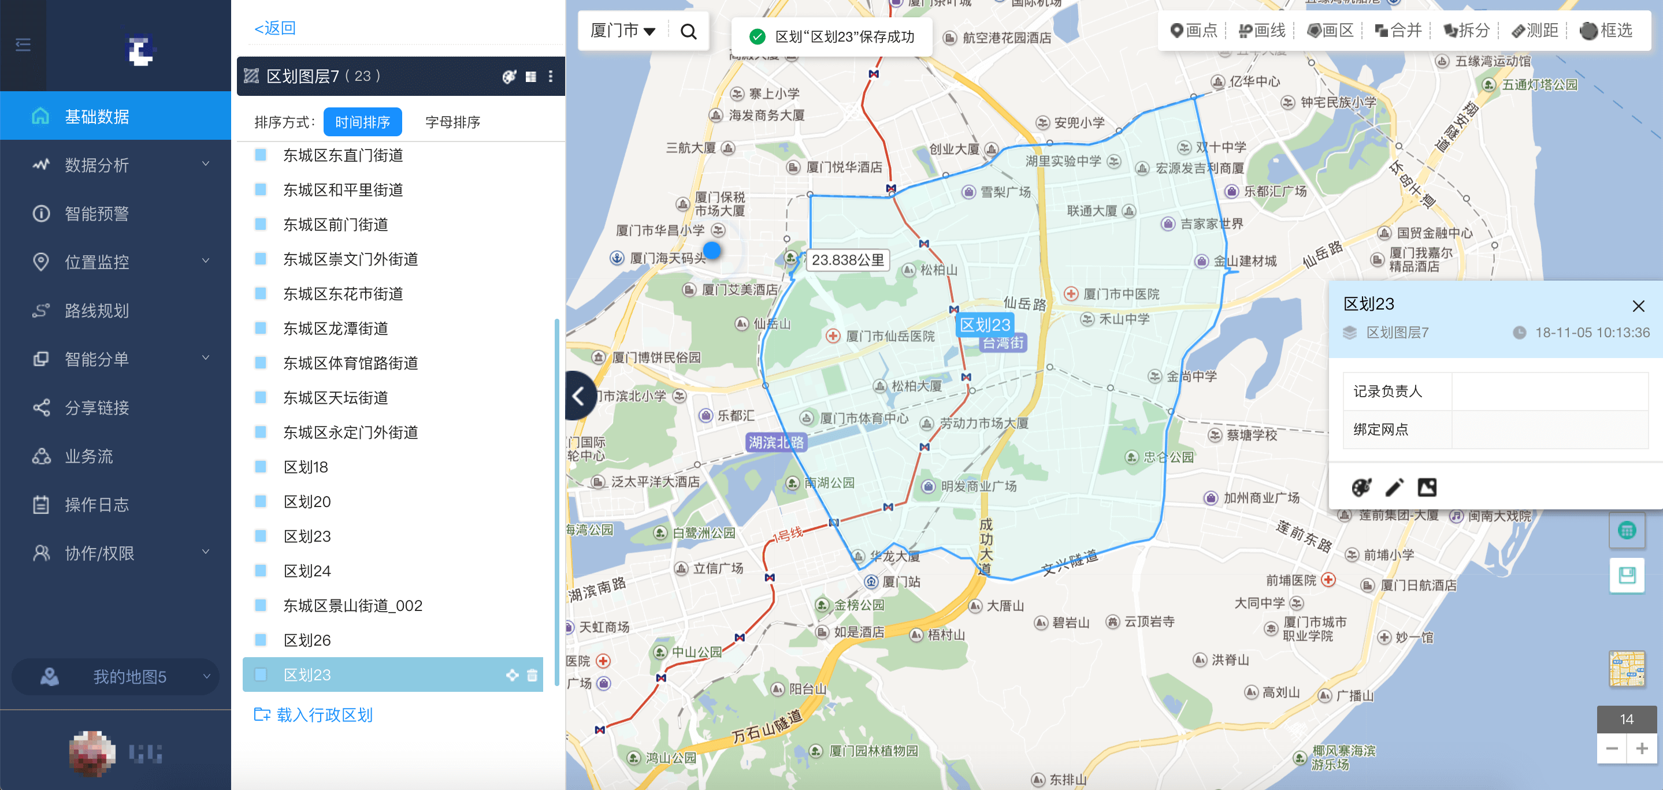Toggle checkbox for 东城区景山街道_002
The height and width of the screenshot is (790, 1663).
(x=261, y=605)
